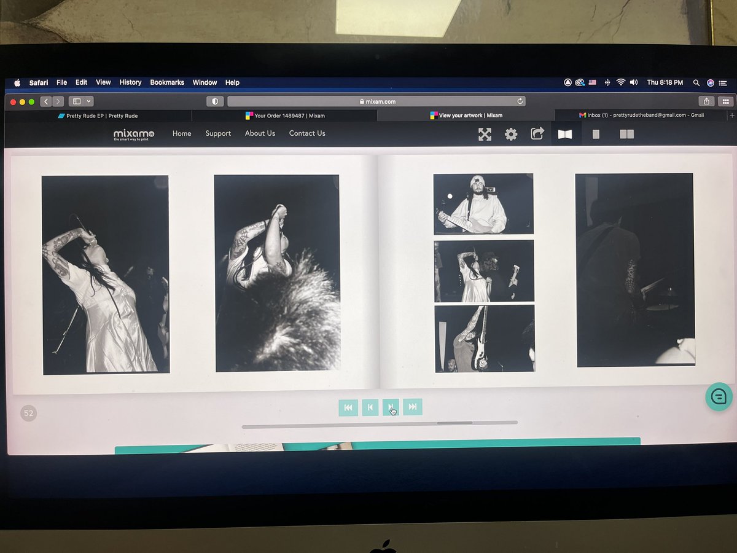Click the clock Thu 8:18 PM
This screenshot has width=737, height=553.
click(666, 82)
